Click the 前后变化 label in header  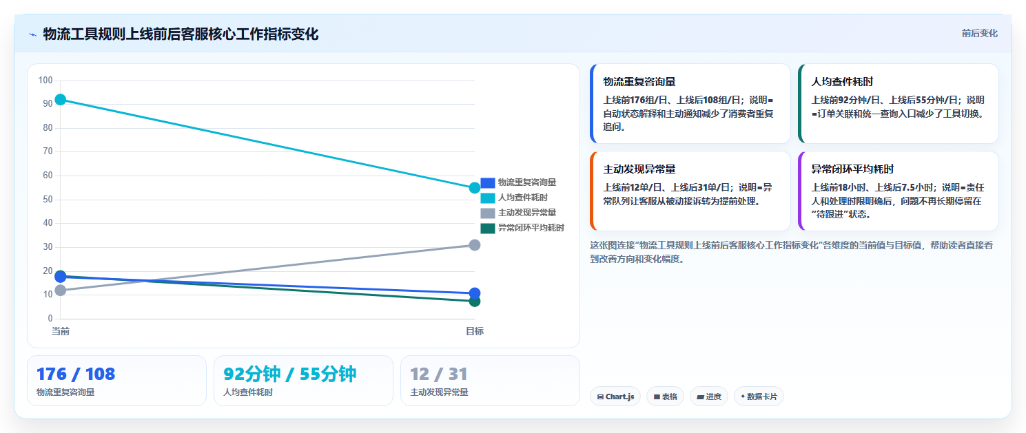point(979,34)
